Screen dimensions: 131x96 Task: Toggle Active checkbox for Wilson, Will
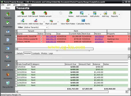[41, 42]
